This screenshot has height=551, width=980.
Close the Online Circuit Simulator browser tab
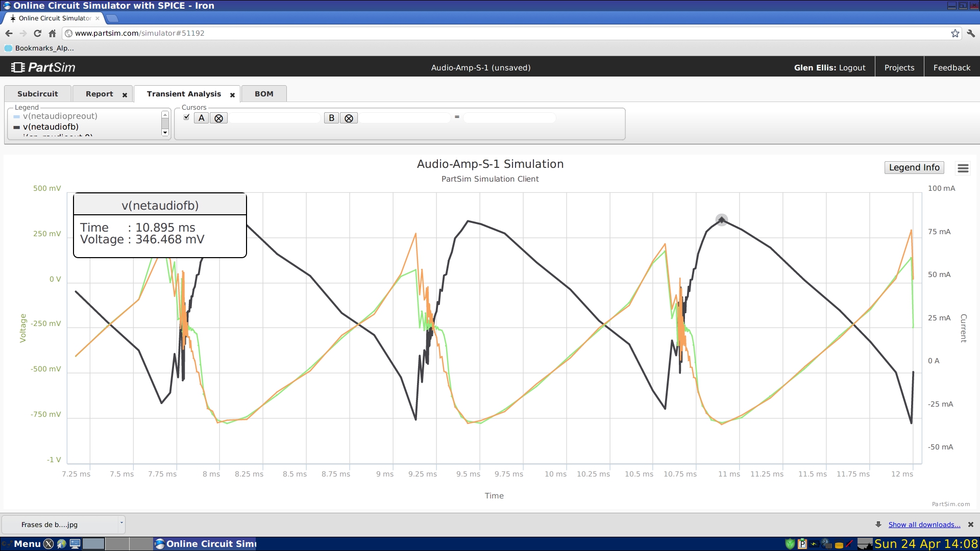(x=97, y=18)
